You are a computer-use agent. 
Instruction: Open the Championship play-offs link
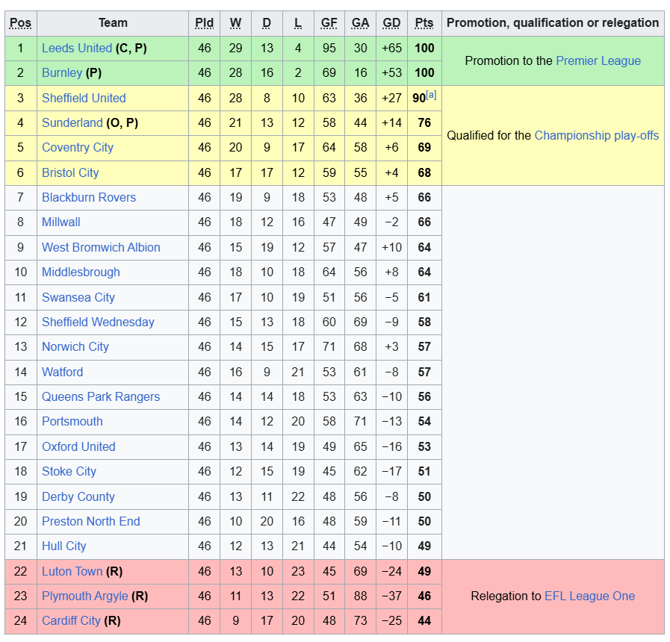click(x=597, y=136)
